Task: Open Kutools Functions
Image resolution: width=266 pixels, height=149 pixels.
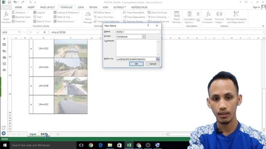Action: click(208, 17)
